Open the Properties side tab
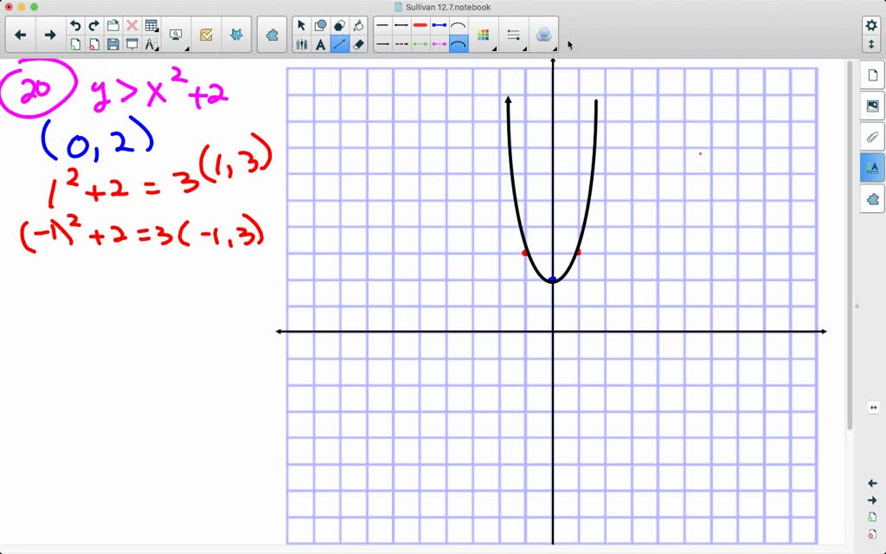Image resolution: width=886 pixels, height=554 pixels. (x=872, y=168)
